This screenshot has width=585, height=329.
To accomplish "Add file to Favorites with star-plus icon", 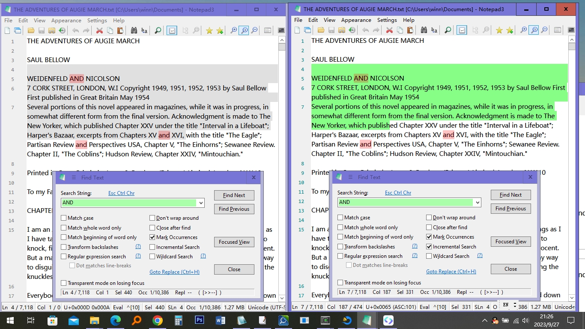I will 220,30.
